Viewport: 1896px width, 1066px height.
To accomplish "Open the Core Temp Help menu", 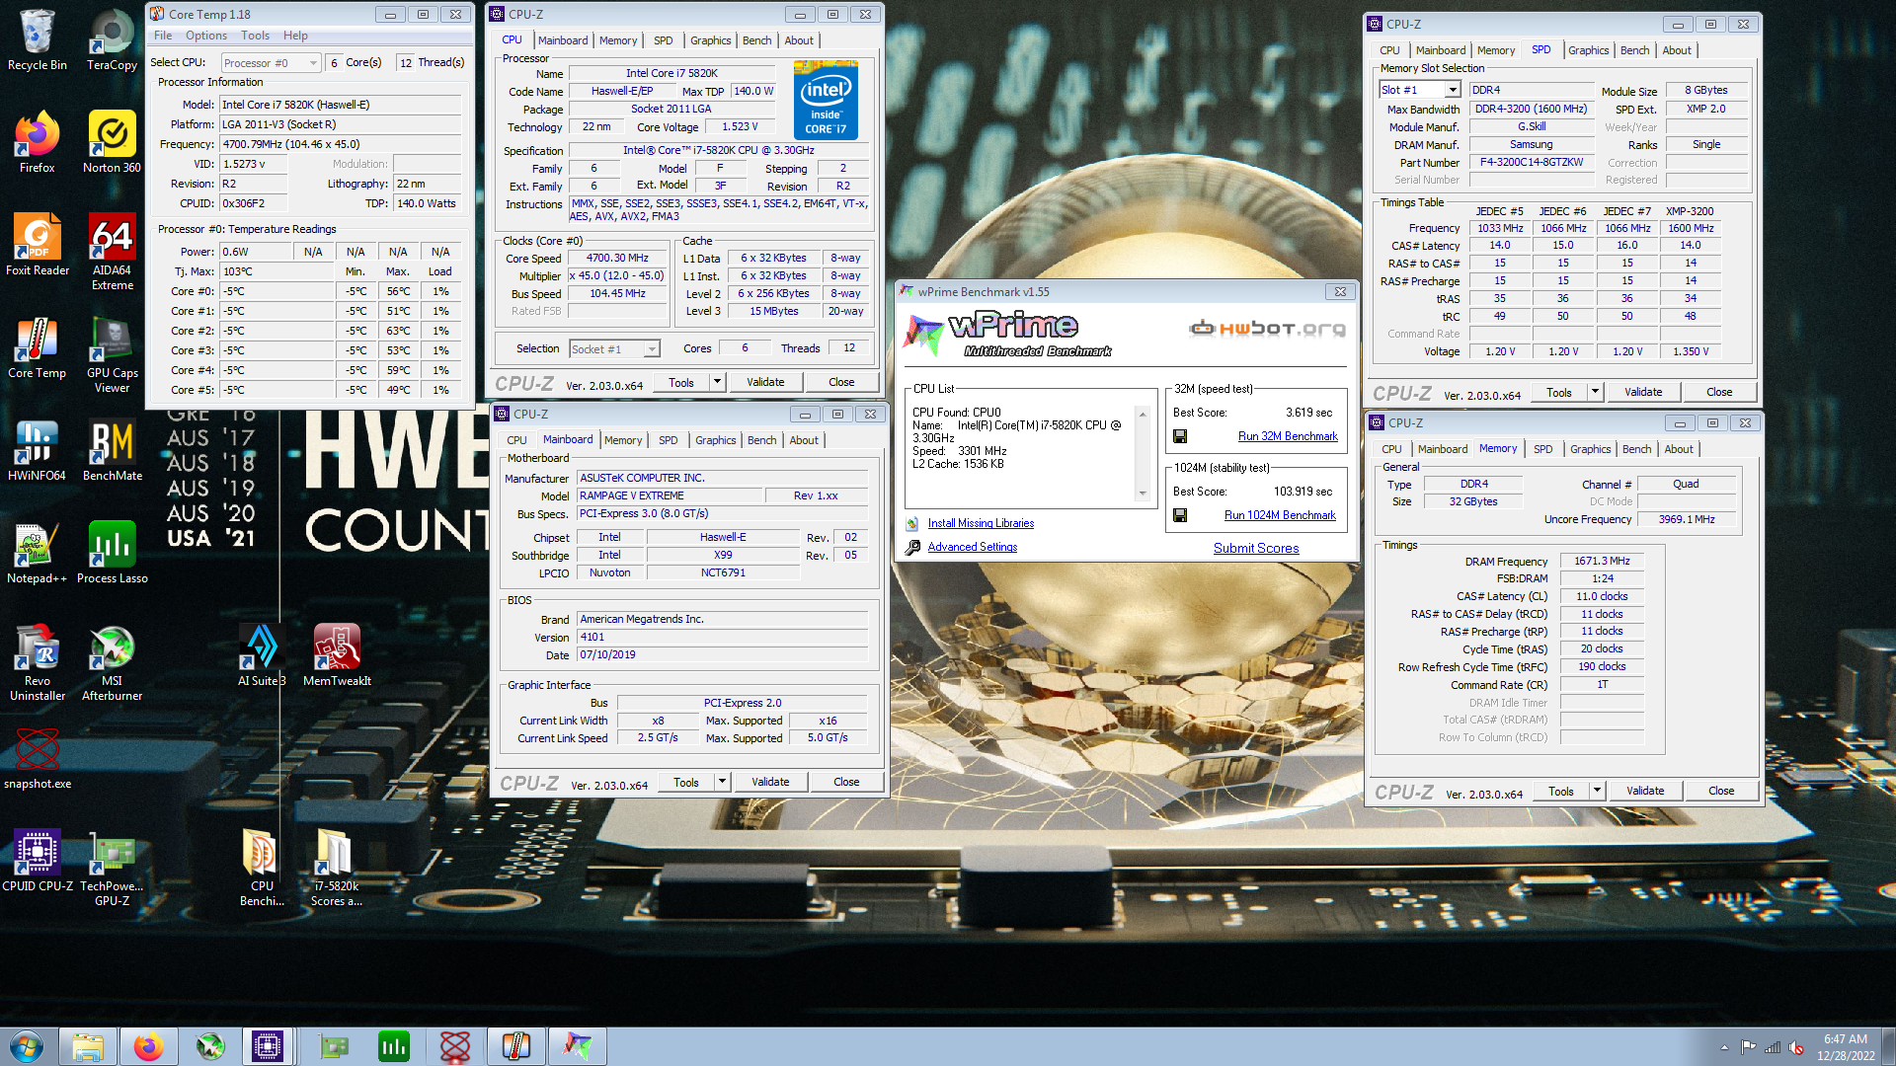I will coord(295,36).
